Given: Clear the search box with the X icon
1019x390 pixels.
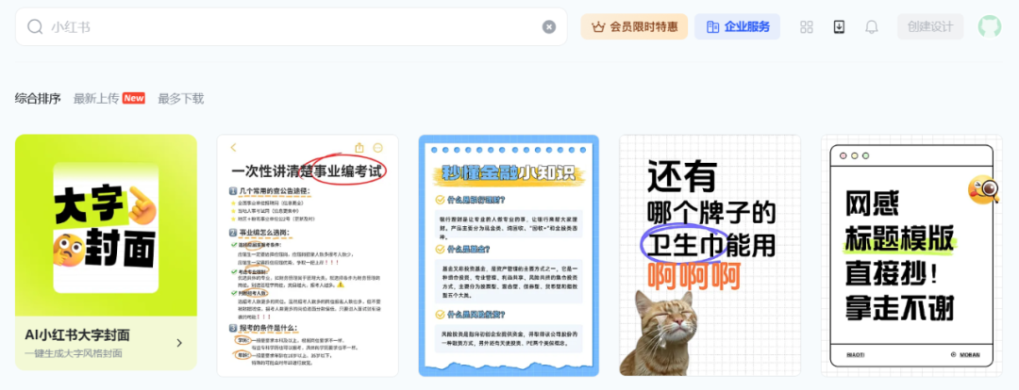Looking at the screenshot, I should (x=549, y=27).
